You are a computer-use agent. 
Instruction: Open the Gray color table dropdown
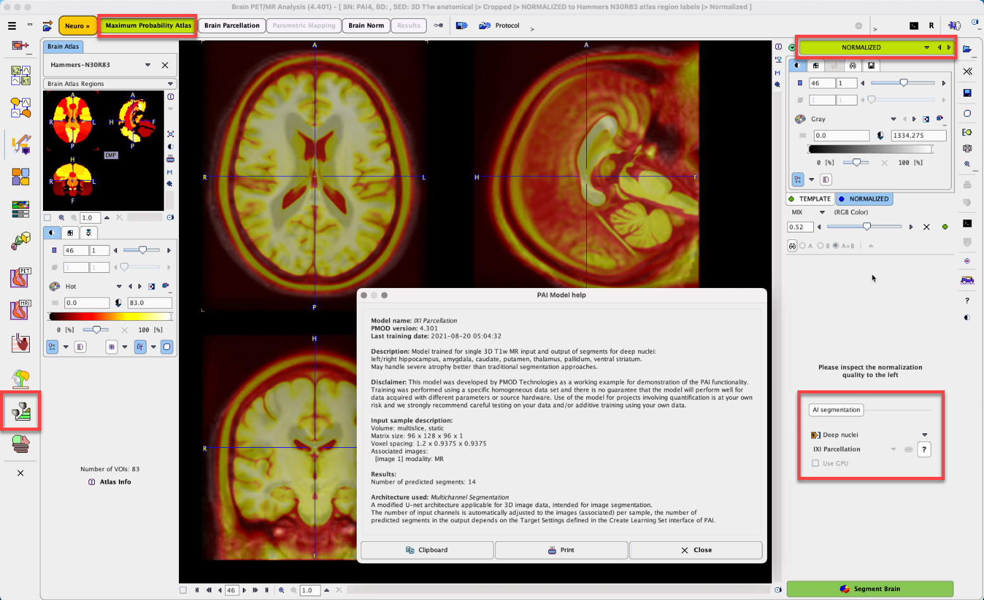pos(893,119)
